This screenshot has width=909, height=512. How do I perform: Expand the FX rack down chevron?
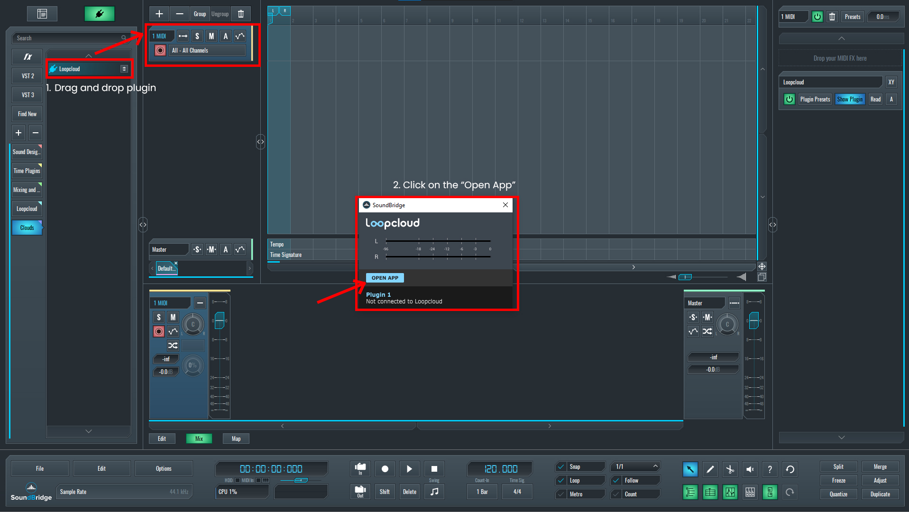[x=842, y=437]
